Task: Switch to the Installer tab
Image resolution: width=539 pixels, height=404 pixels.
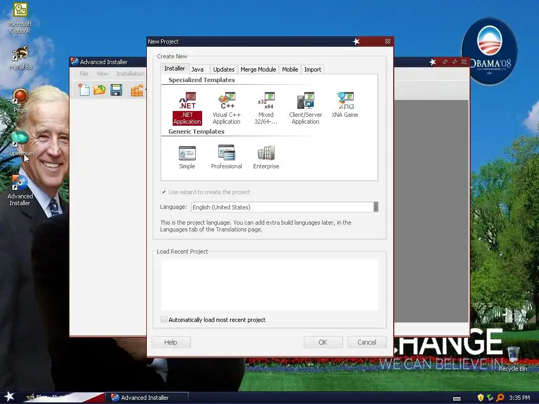Action: [175, 68]
